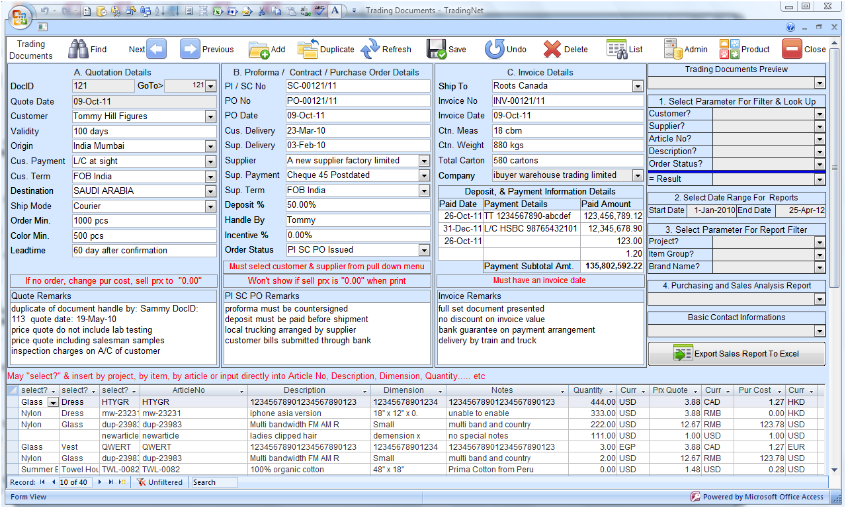Click the Previous record arrow icon
This screenshot has height=508, width=846.
(x=190, y=49)
